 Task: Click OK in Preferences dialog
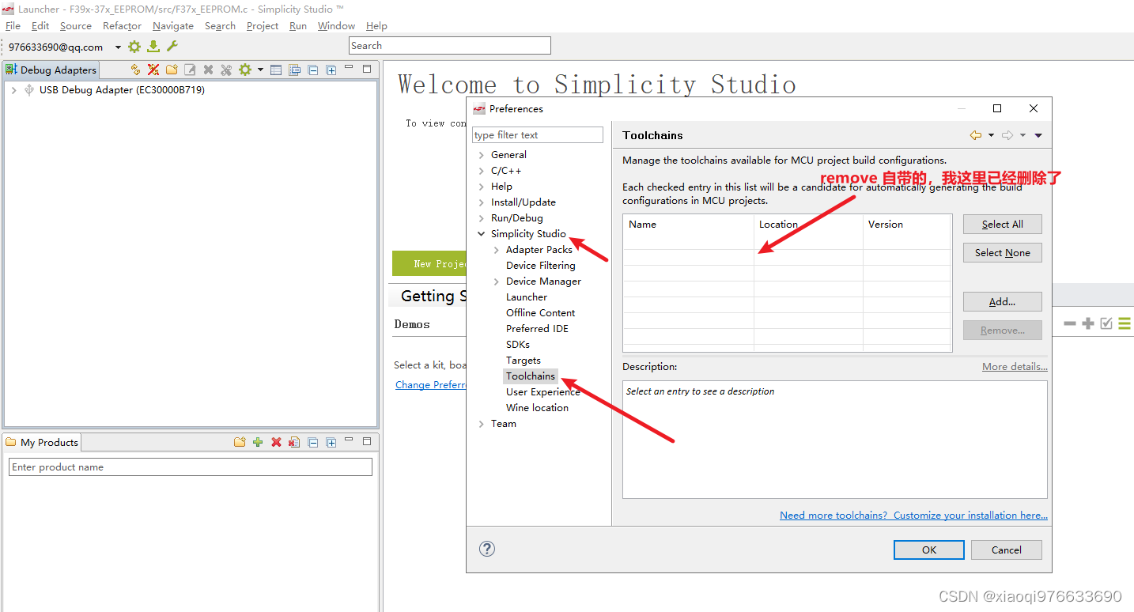(x=929, y=550)
